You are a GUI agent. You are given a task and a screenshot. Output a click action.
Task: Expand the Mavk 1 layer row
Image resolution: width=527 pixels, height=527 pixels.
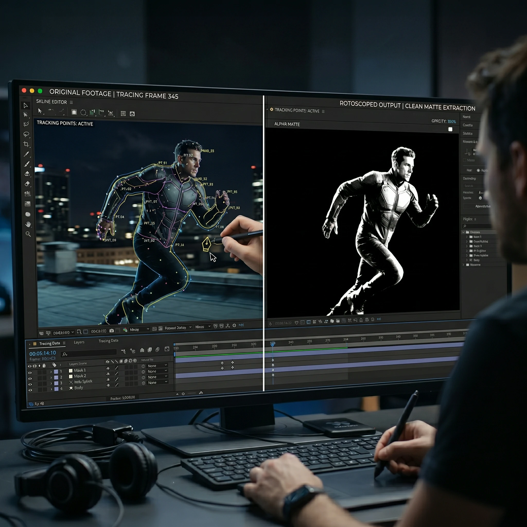[x=51, y=372]
